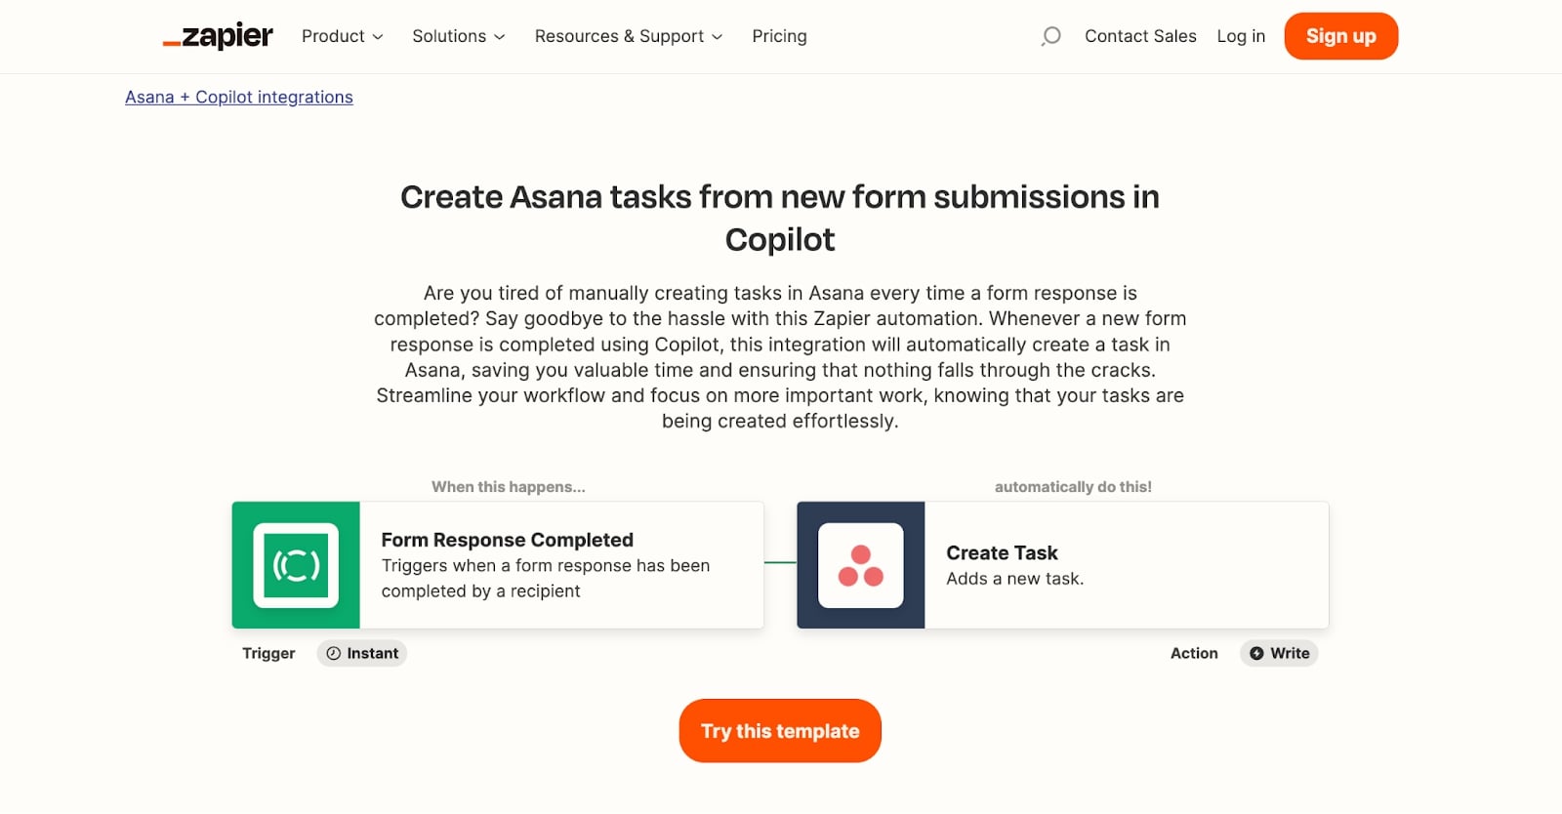This screenshot has width=1562, height=814.
Task: Expand the Solutions dropdown
Action: click(x=457, y=36)
